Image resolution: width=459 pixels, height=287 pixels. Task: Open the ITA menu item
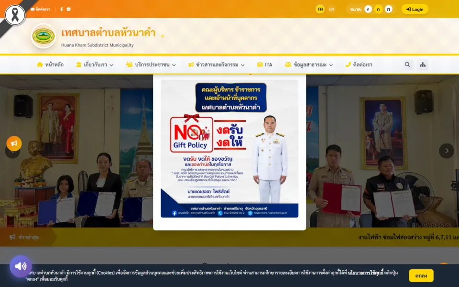click(264, 65)
